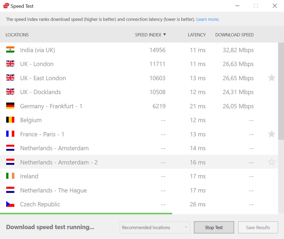
Task: Click download speed 26,05 Mbps
Action: point(238,106)
